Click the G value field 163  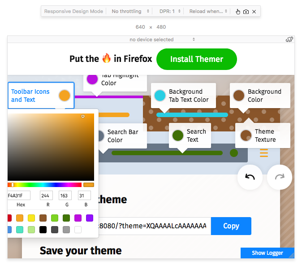click(x=65, y=196)
